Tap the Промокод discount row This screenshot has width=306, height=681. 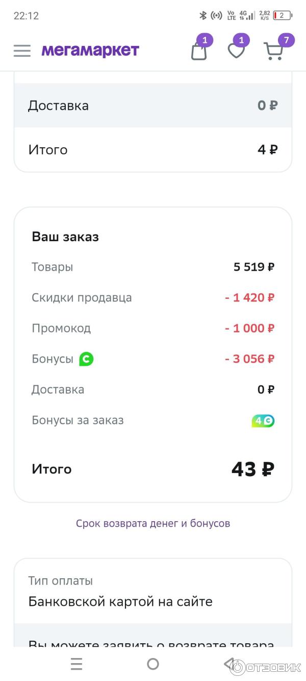pyautogui.click(x=153, y=328)
